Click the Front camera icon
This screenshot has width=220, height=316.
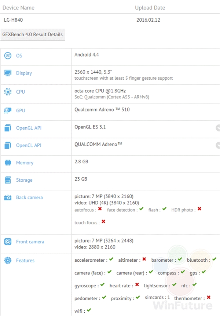click(x=8, y=241)
